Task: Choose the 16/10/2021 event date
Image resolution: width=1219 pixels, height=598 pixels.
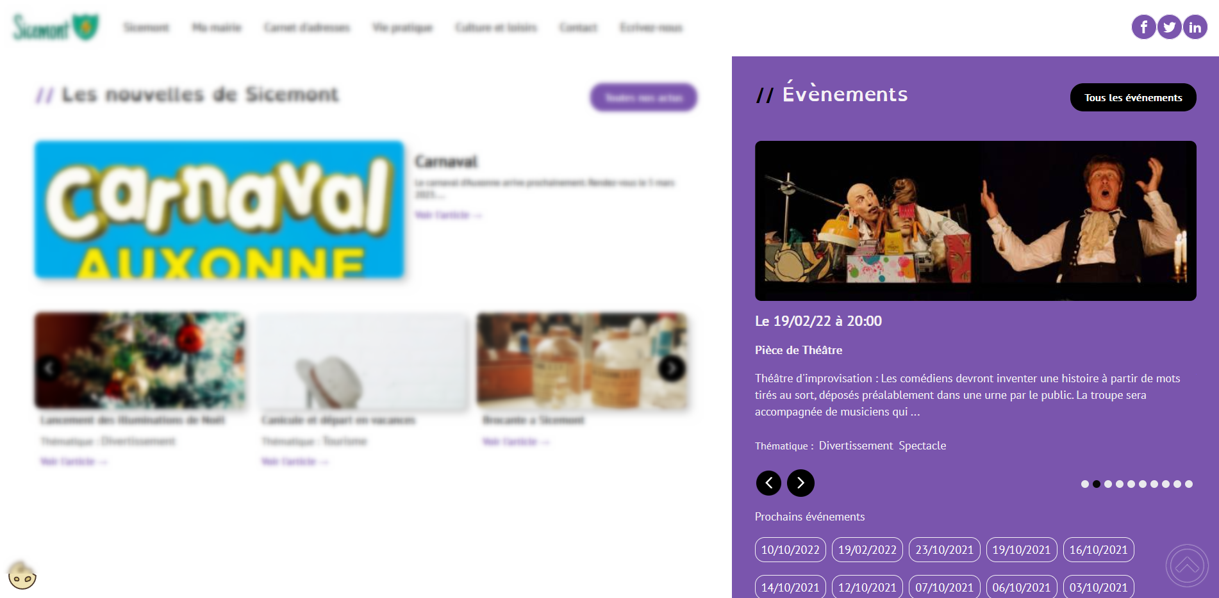Action: 1099,549
